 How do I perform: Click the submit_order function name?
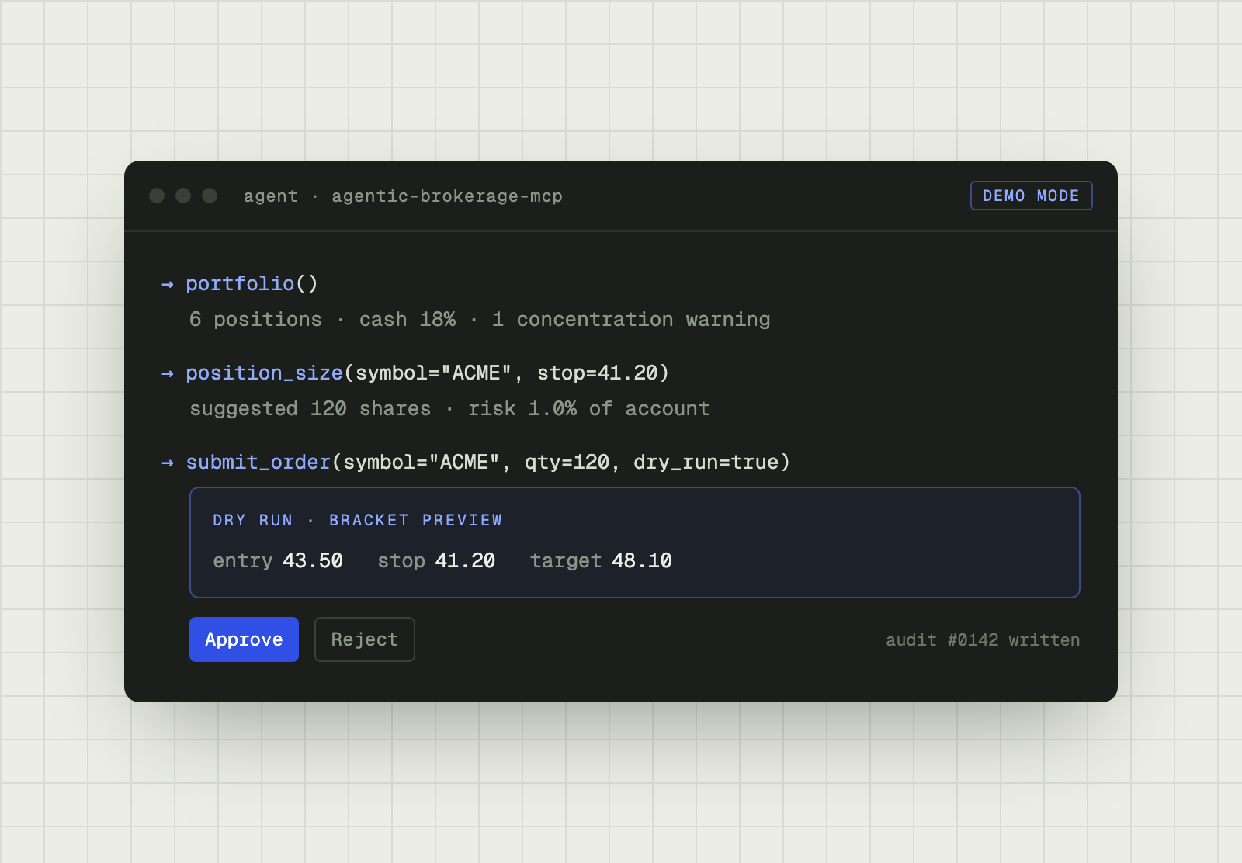click(x=258, y=463)
